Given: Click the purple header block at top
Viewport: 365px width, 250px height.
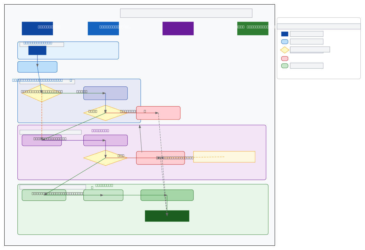Looking at the screenshot, I should coord(178,29).
